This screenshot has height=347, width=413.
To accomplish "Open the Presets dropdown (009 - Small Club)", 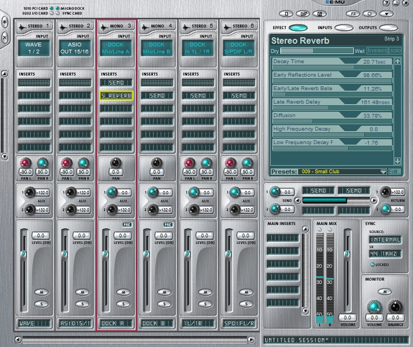I will [x=342, y=172].
